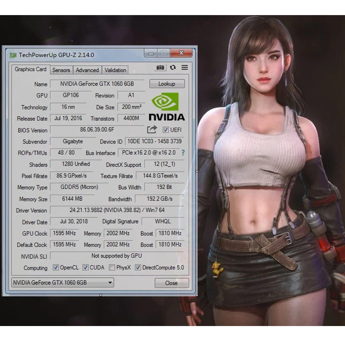Take a screenshot with the camera icon
The width and height of the screenshot is (345, 345).
(x=160, y=67)
